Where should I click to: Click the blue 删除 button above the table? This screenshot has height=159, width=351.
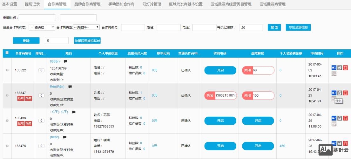click(x=26, y=40)
